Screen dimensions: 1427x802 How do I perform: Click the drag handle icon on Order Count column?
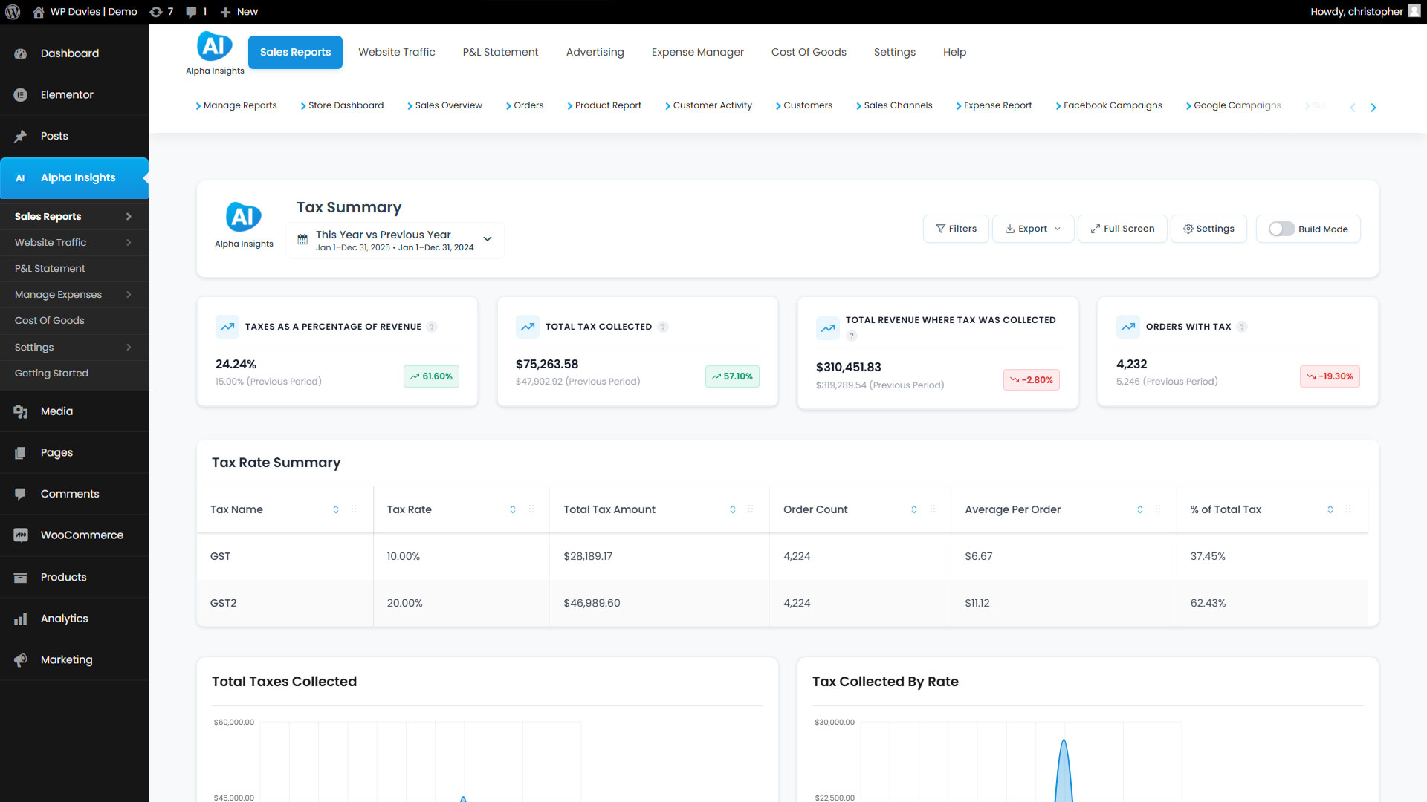pyautogui.click(x=933, y=509)
